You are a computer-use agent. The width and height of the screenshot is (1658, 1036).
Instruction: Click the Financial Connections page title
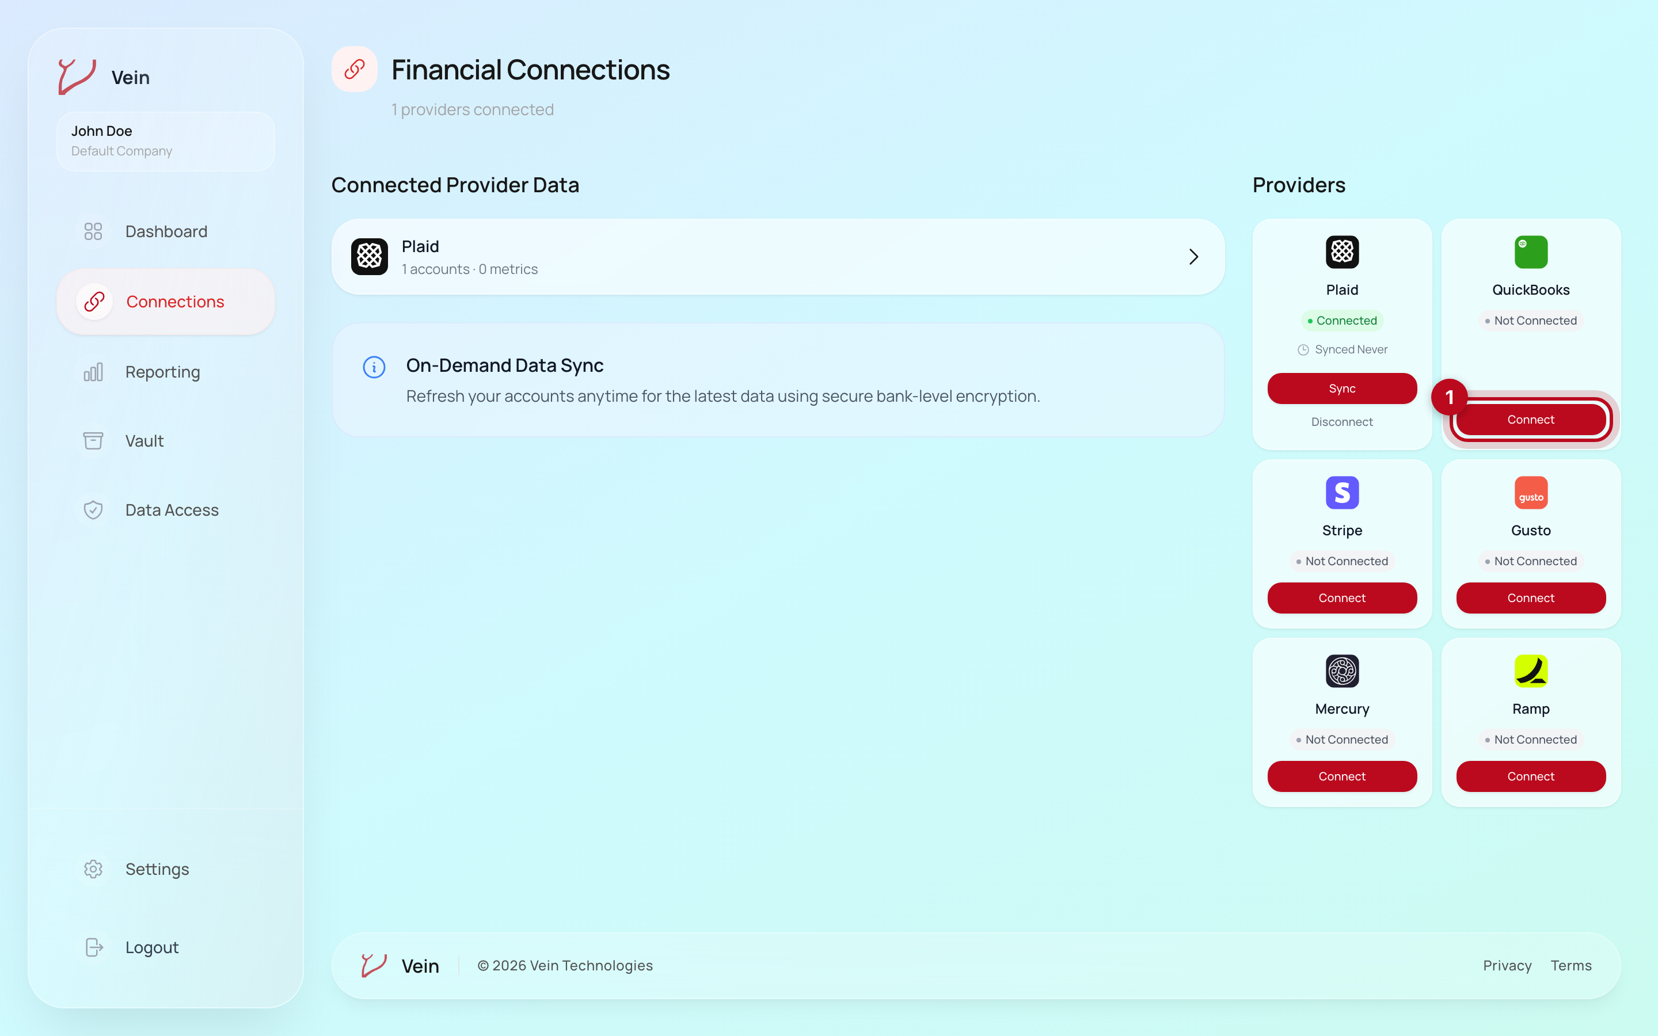click(x=530, y=69)
